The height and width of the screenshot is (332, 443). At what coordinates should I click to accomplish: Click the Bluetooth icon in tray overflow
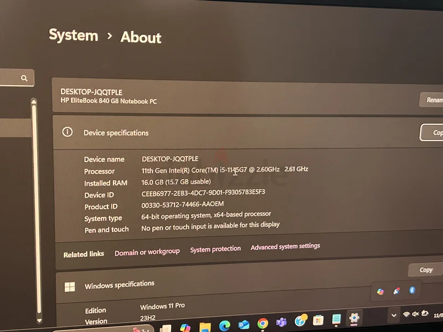click(412, 290)
